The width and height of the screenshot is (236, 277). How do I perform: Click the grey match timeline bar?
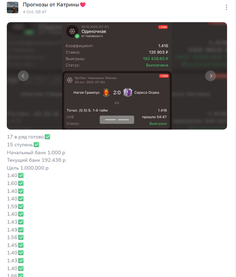pyautogui.click(x=117, y=120)
